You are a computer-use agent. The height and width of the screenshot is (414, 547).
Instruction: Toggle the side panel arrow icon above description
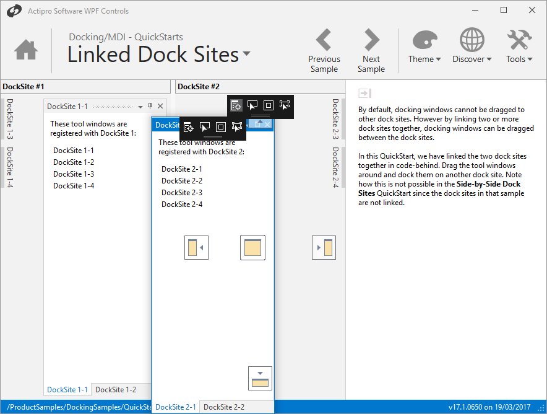[364, 94]
